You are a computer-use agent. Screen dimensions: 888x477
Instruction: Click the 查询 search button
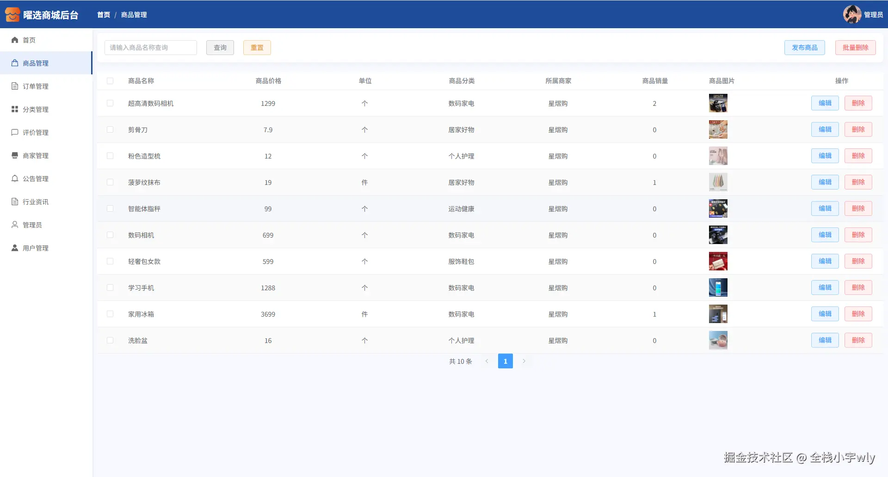220,48
